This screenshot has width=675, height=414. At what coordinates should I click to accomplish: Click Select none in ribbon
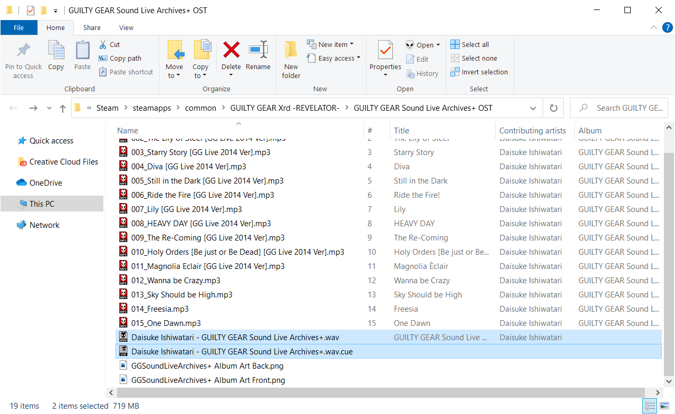(x=474, y=58)
